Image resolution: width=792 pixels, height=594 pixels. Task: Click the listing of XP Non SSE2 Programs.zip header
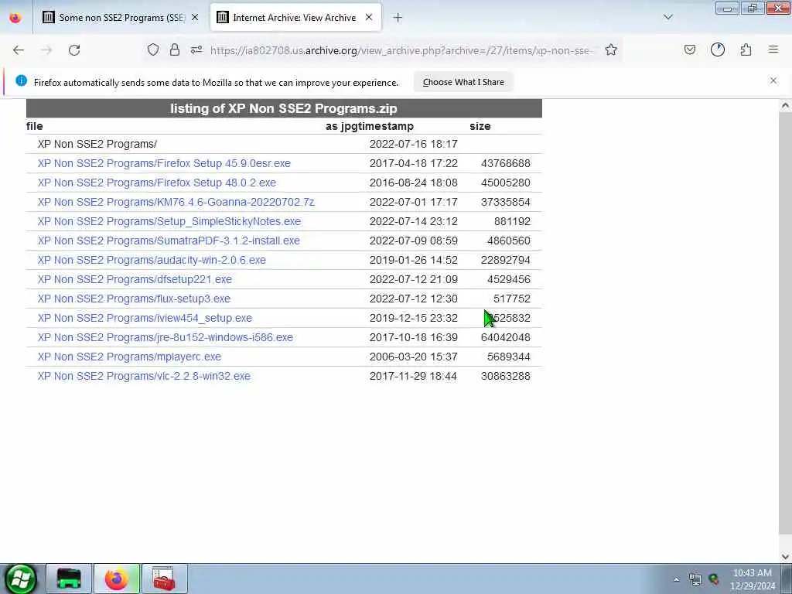point(284,108)
